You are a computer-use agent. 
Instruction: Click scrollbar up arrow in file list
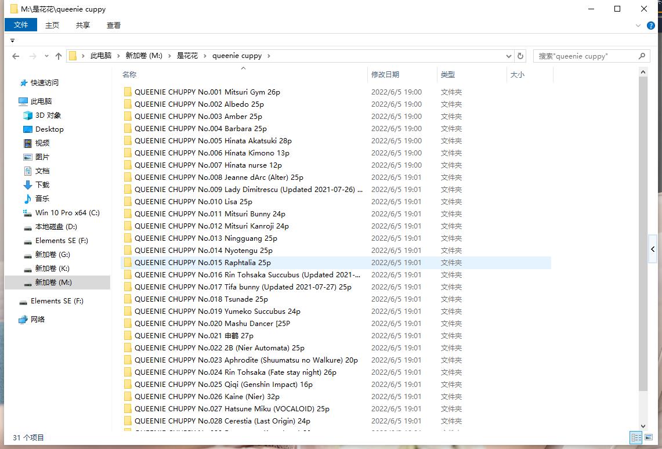tap(643, 72)
